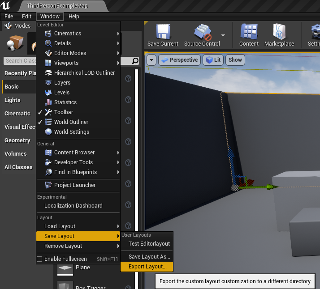The height and width of the screenshot is (289, 320).
Task: Click the Levels icon in menu
Action: [48, 93]
